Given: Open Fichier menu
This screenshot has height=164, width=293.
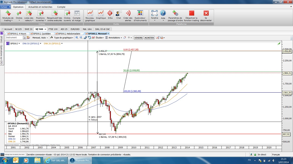Looking at the screenshot, I should (5, 7).
